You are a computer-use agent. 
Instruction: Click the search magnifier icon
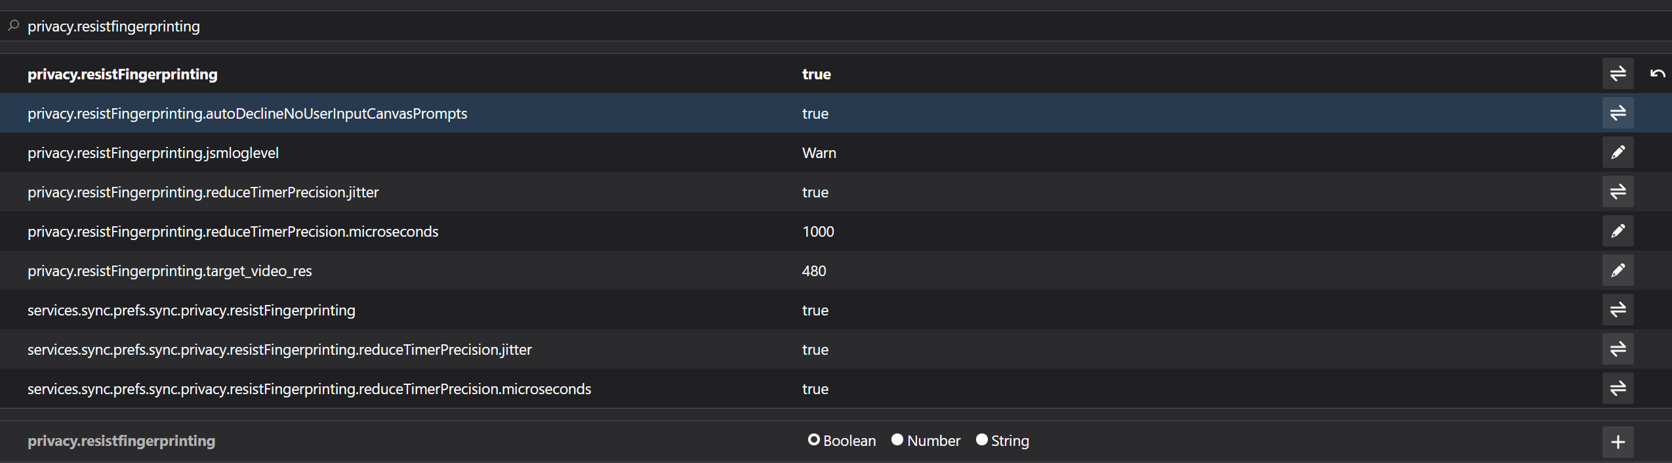pyautogui.click(x=13, y=26)
